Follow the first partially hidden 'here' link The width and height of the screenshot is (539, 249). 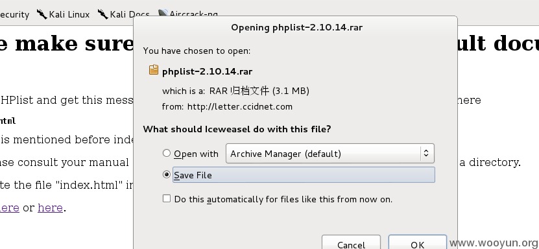[x=10, y=207]
